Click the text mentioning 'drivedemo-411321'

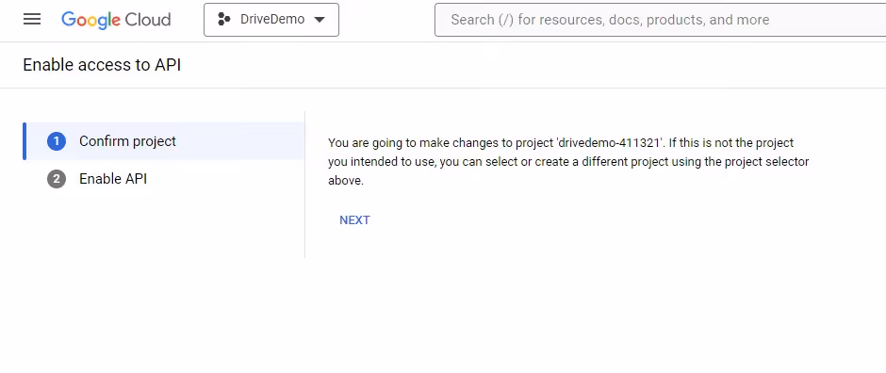point(568,161)
